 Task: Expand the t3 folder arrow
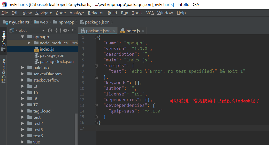(x=22, y=86)
